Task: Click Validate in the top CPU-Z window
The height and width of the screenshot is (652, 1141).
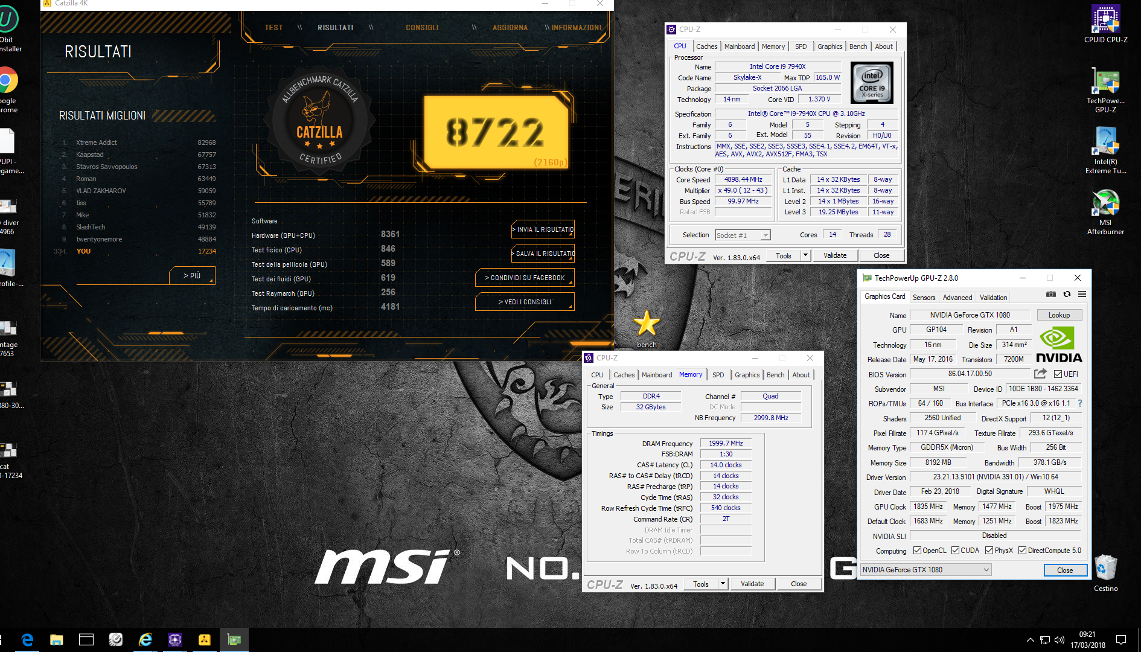Action: [835, 255]
